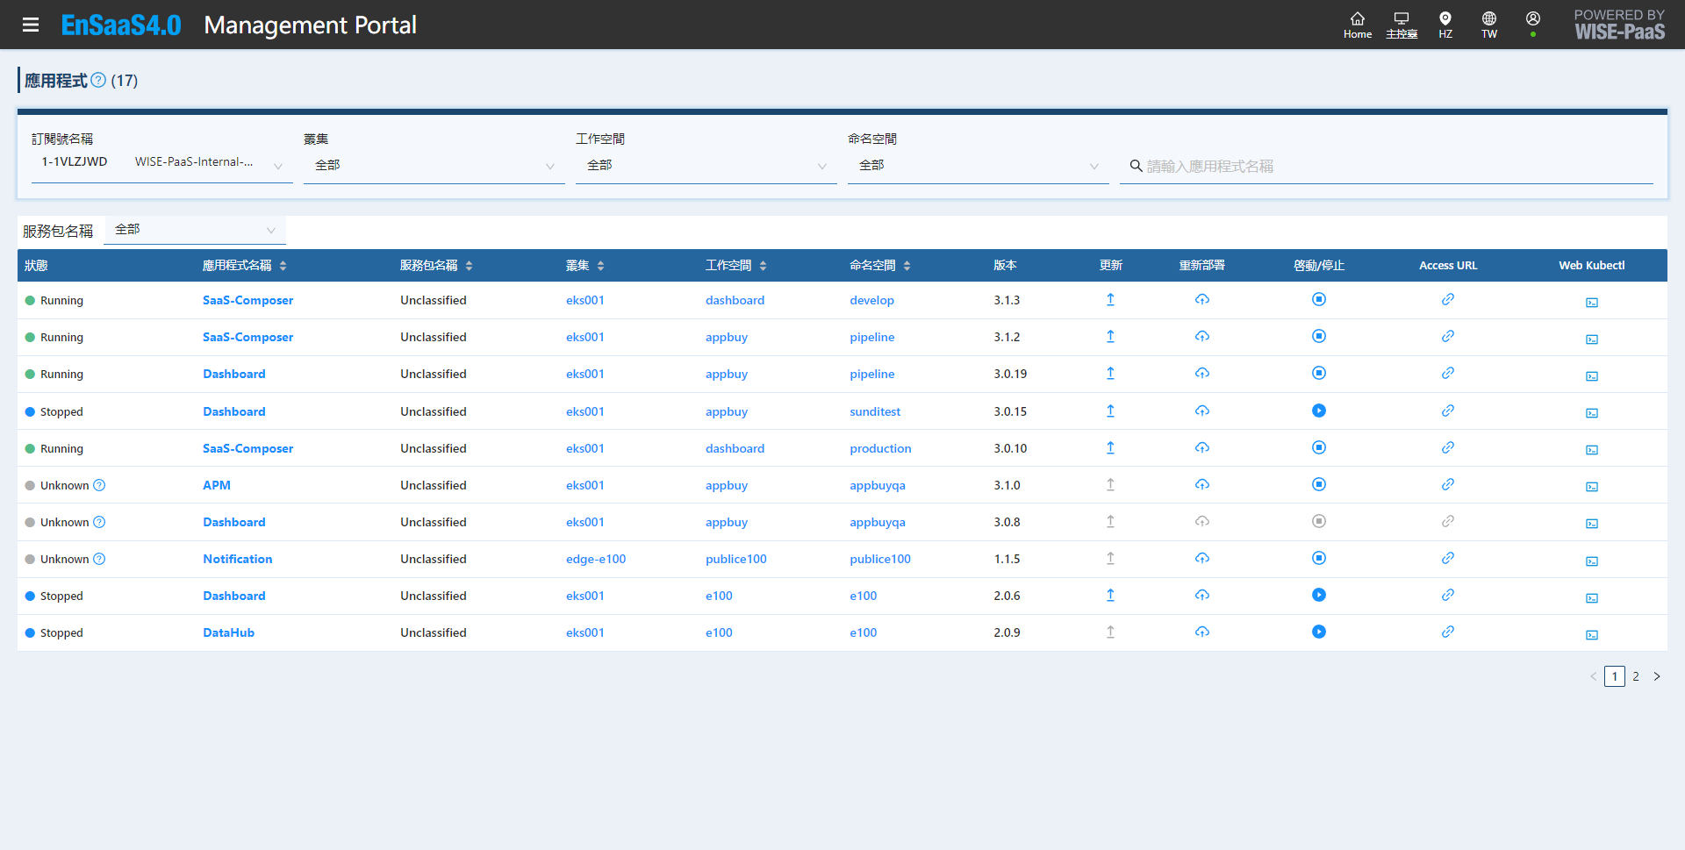Stop the APM 3.1.0 application
This screenshot has width=1685, height=850.
click(1319, 484)
